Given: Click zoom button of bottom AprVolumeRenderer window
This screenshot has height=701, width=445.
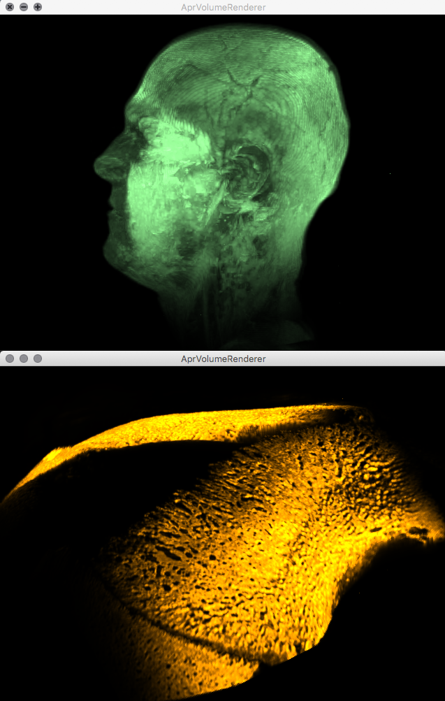Looking at the screenshot, I should (x=38, y=359).
